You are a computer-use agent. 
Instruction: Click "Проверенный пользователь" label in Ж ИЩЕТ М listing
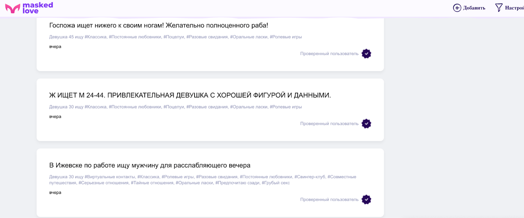(329, 124)
